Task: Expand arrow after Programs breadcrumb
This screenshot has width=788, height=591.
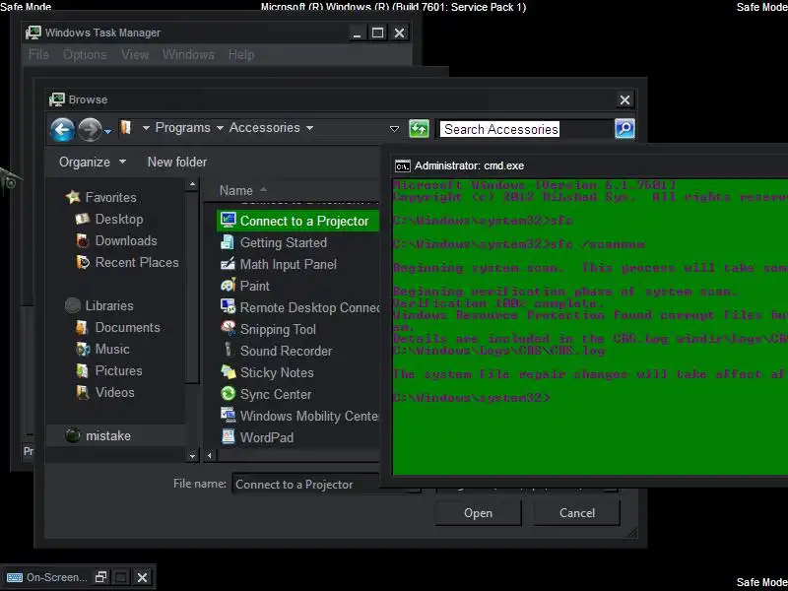Action: [220, 128]
